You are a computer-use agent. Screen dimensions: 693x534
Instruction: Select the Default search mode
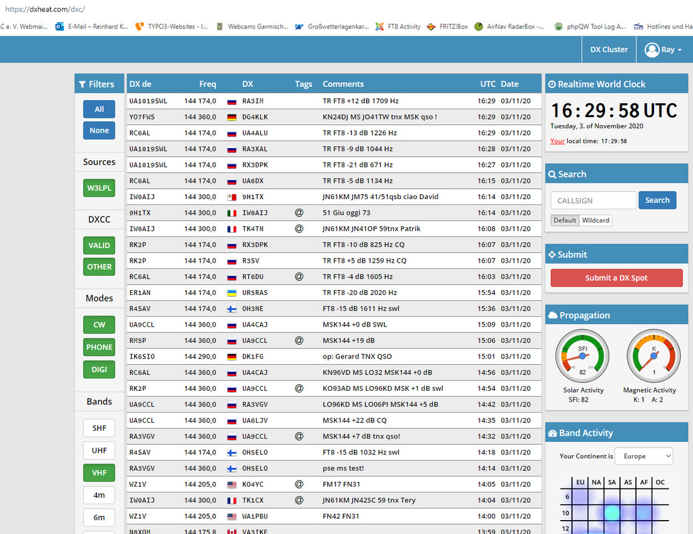[x=565, y=220]
